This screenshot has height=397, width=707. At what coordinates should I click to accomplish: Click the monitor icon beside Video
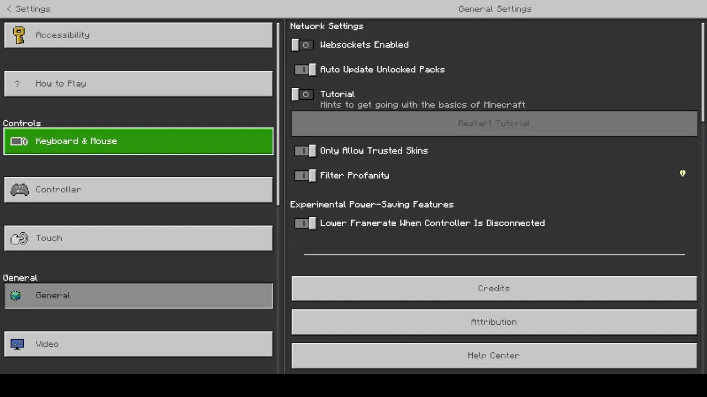17,344
